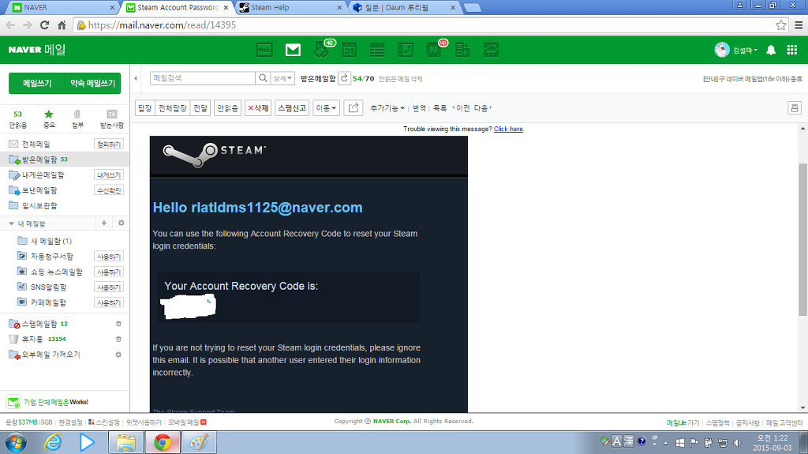
Task: Empty spam folder with trash icon
Action: tap(118, 324)
